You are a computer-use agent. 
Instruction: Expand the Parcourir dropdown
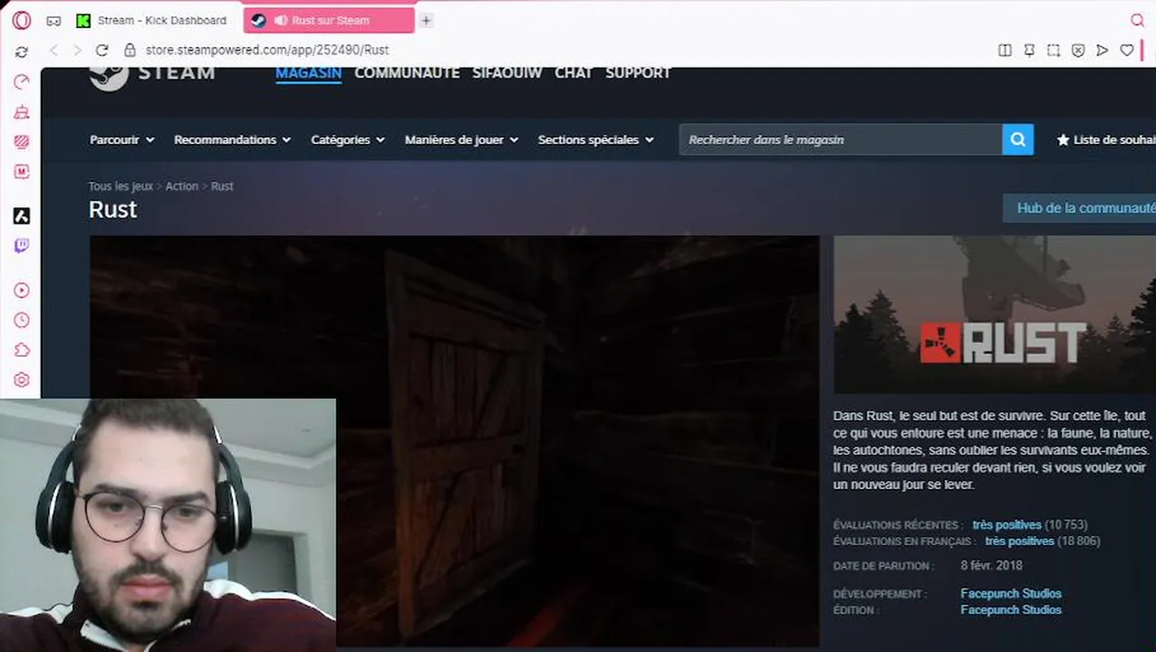[121, 139]
